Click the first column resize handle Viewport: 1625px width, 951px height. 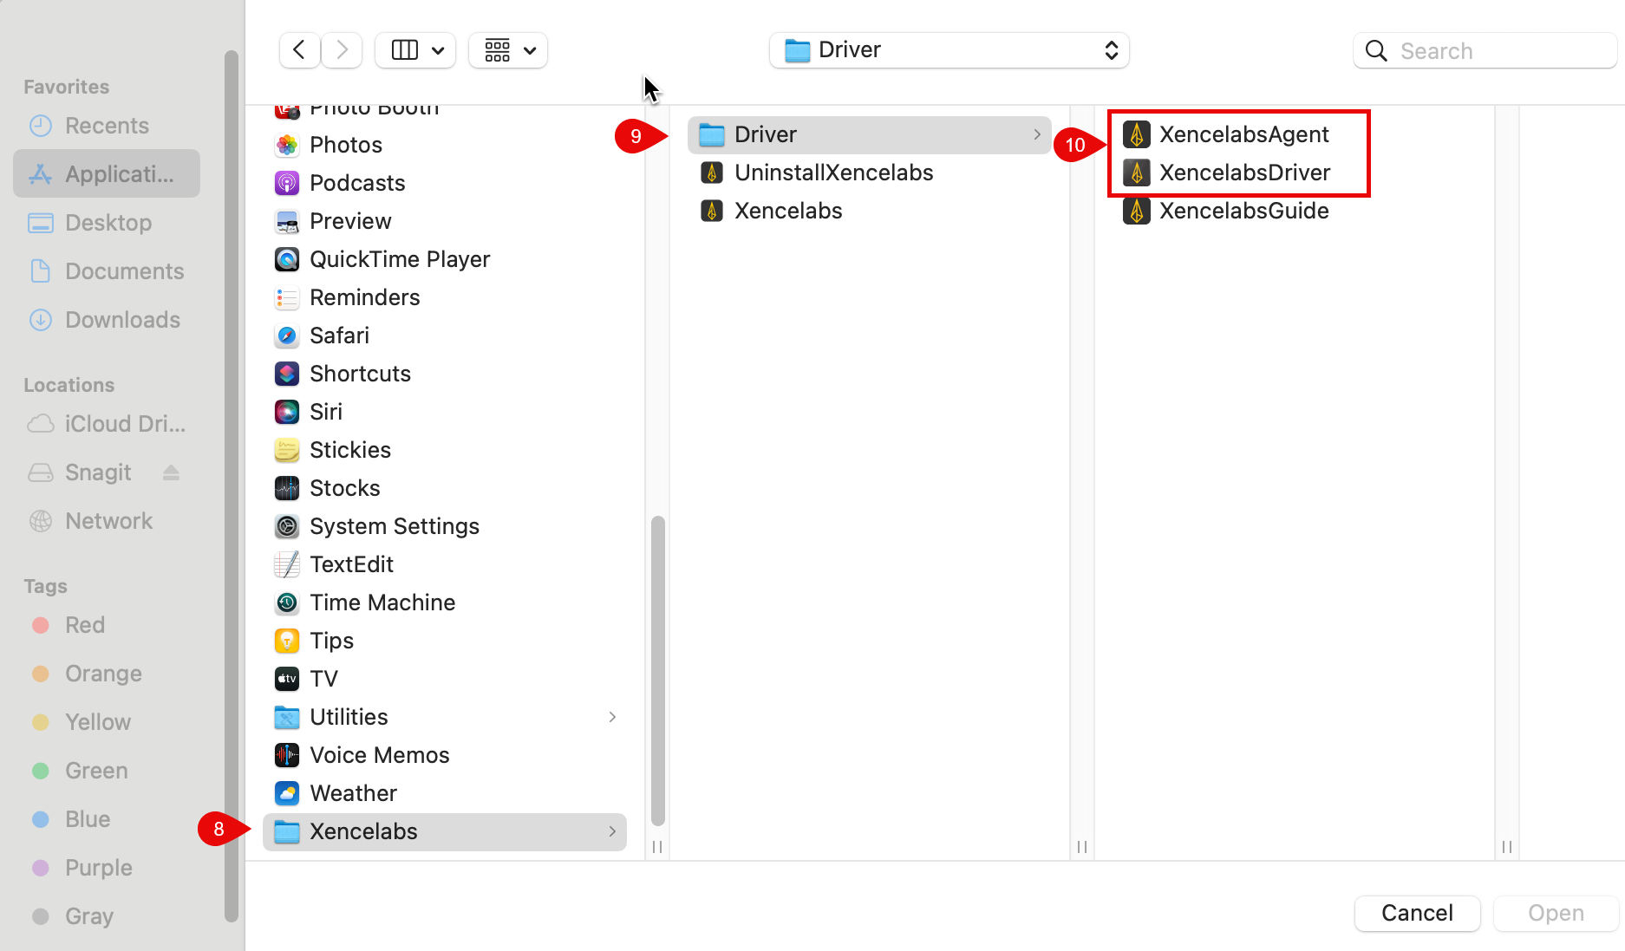pyautogui.click(x=657, y=846)
